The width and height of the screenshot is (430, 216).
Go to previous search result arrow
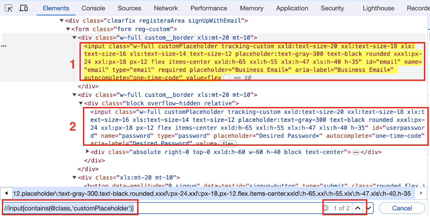pyautogui.click(x=357, y=208)
